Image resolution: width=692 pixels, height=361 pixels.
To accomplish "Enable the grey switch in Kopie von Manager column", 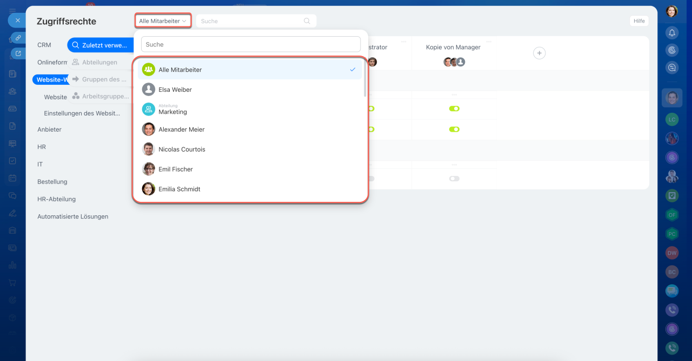I will (454, 179).
